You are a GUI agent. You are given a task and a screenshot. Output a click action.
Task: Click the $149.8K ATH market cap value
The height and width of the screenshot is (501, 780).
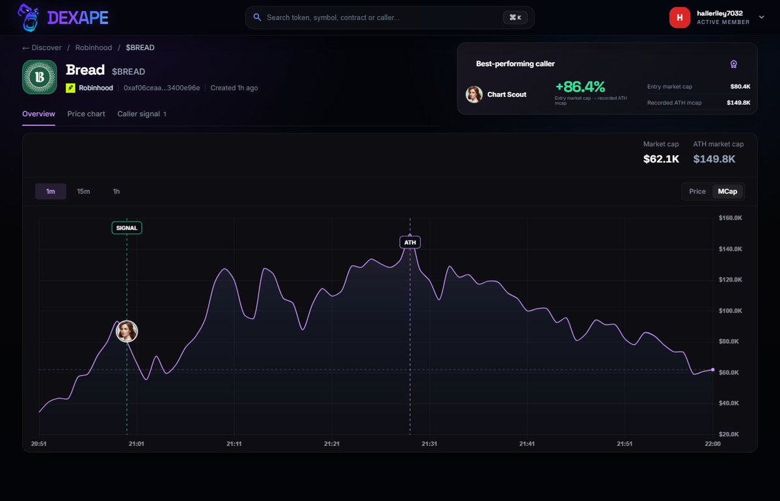point(714,159)
